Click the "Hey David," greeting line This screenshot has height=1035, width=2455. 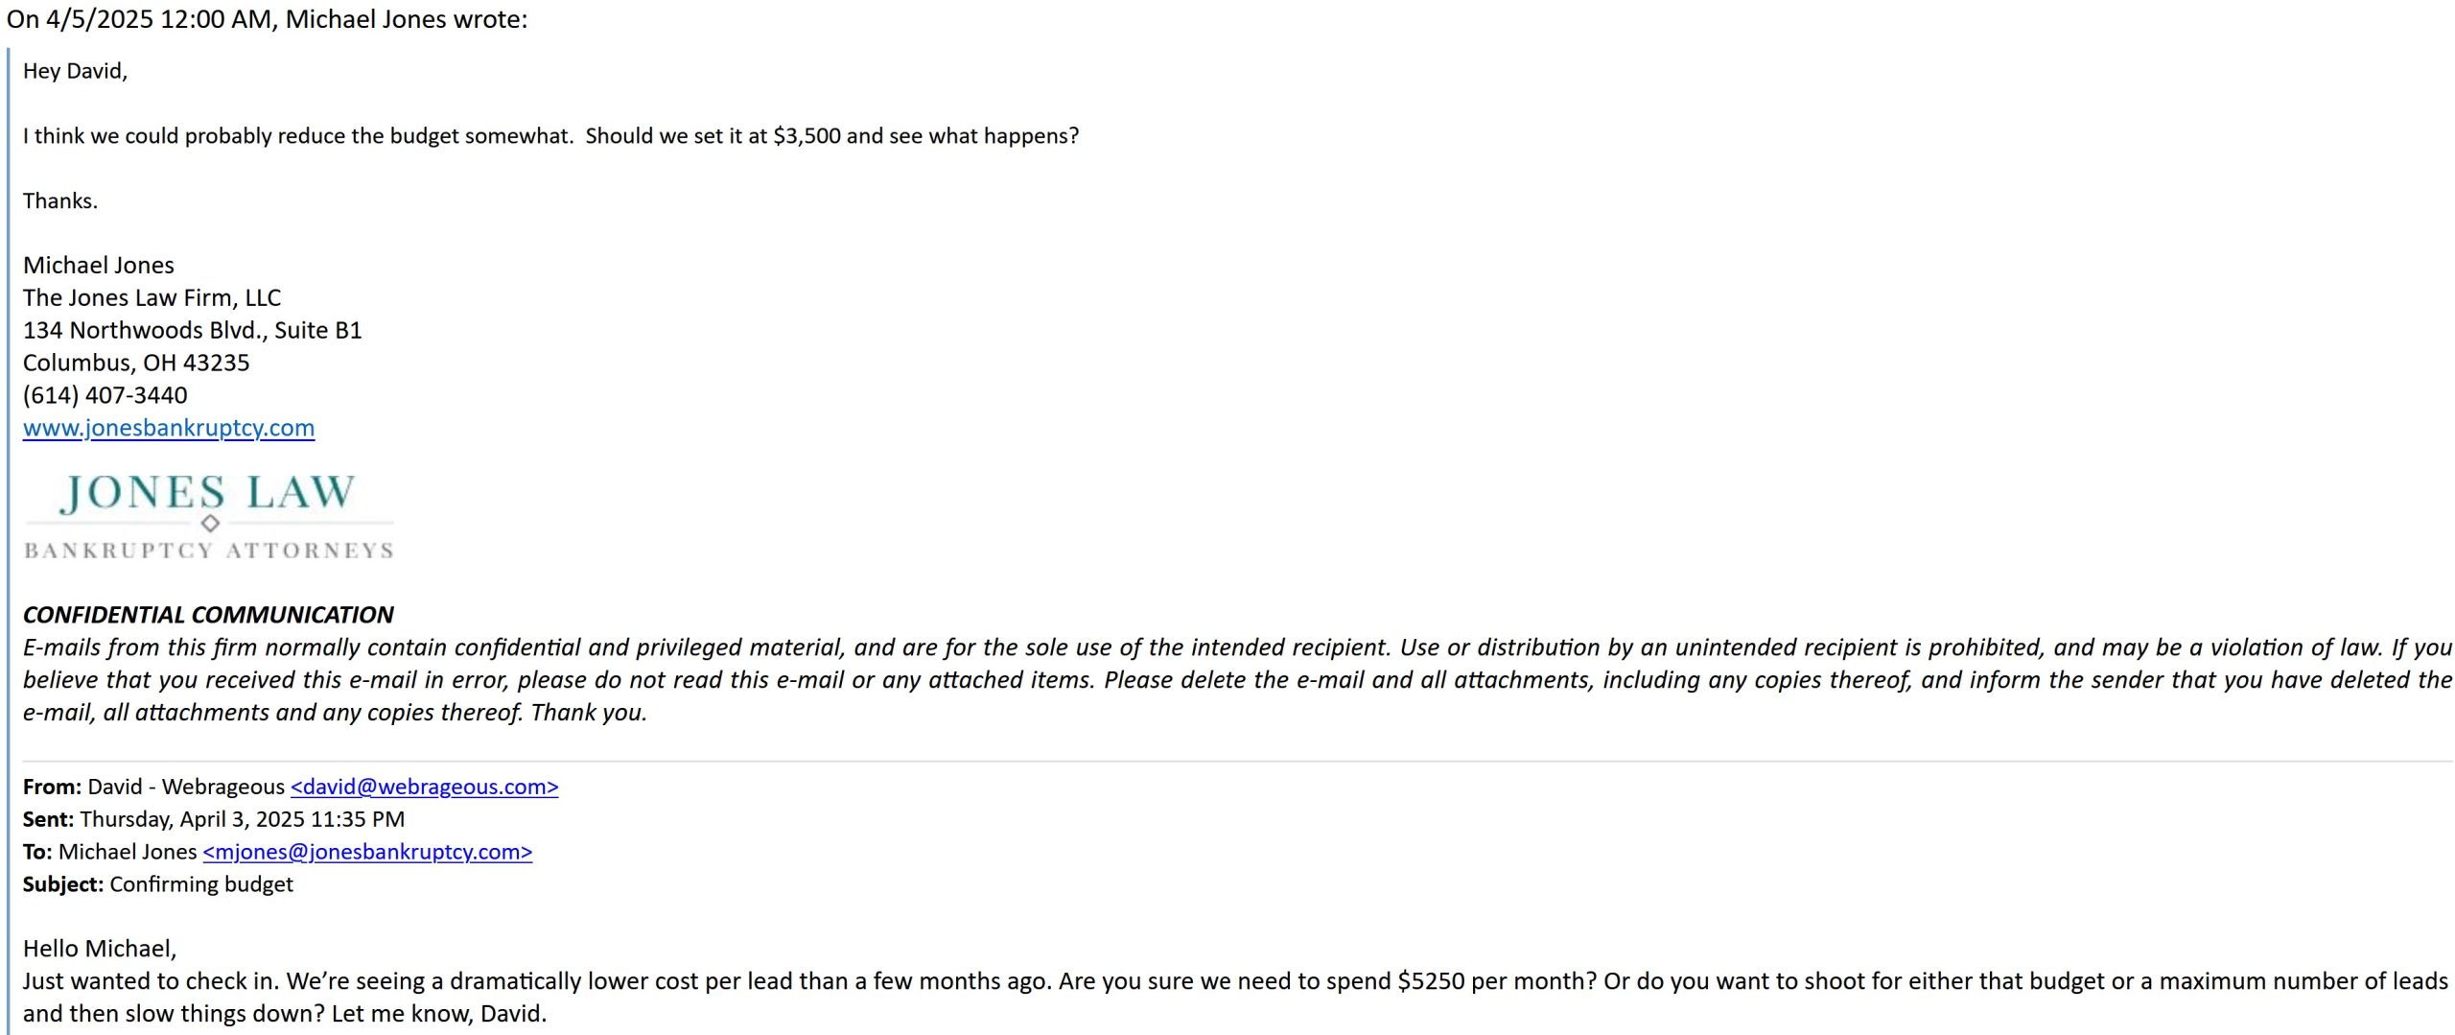75,71
